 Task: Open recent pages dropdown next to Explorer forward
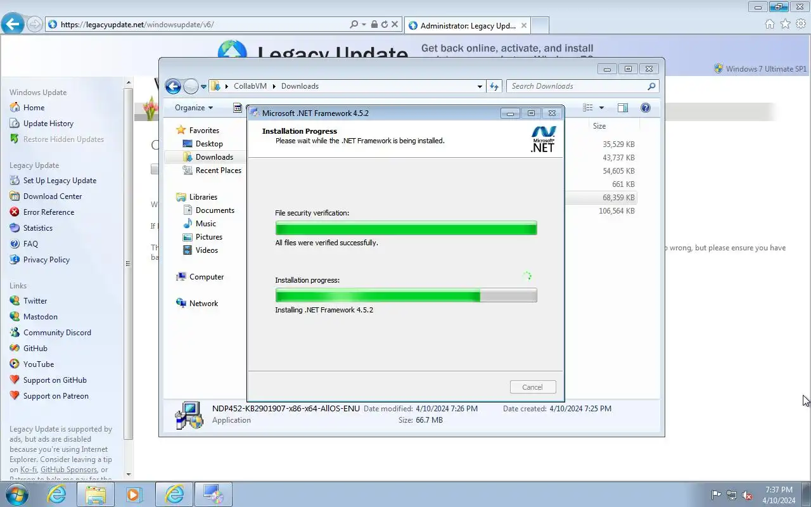(204, 87)
